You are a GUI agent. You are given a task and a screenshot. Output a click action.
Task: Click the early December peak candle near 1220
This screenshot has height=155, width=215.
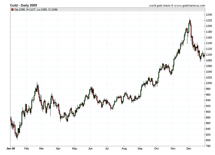click(x=190, y=22)
